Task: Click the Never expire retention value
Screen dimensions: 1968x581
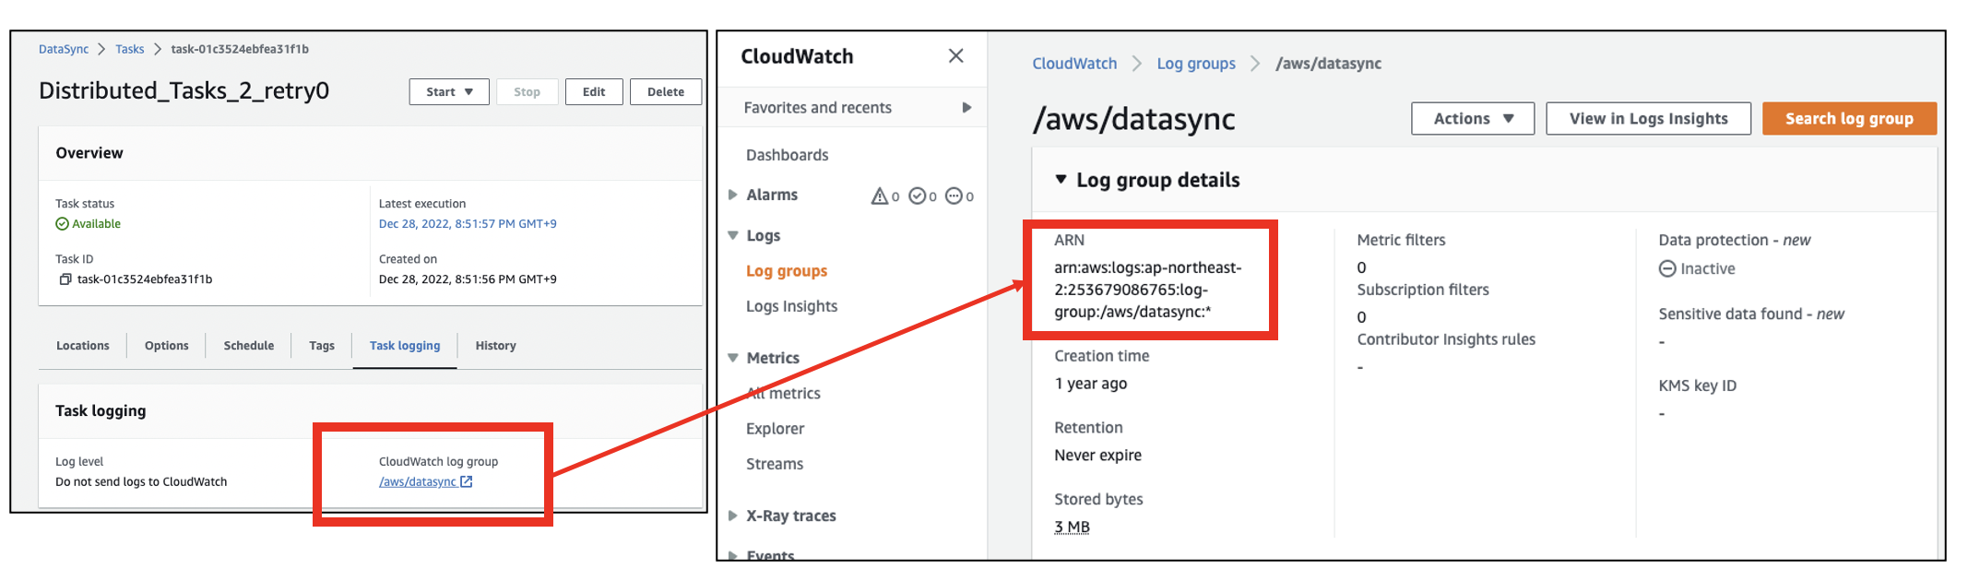Action: coord(1098,456)
